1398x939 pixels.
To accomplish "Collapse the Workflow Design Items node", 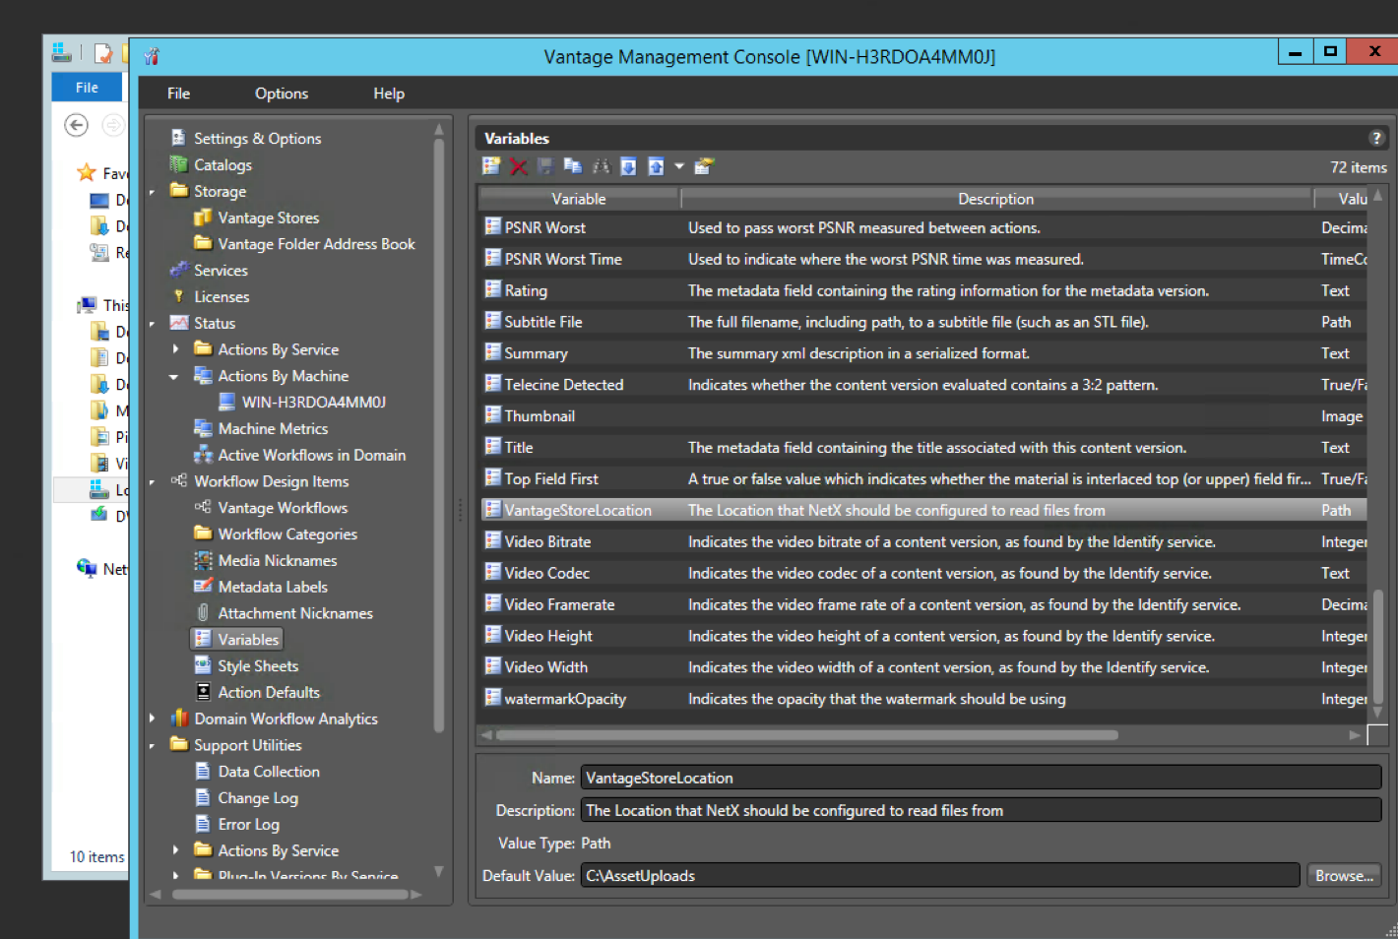I will pyautogui.click(x=152, y=482).
